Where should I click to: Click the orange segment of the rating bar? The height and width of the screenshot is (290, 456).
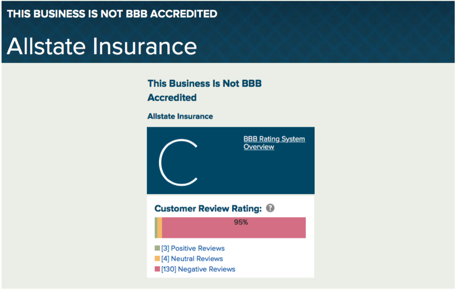(x=160, y=228)
